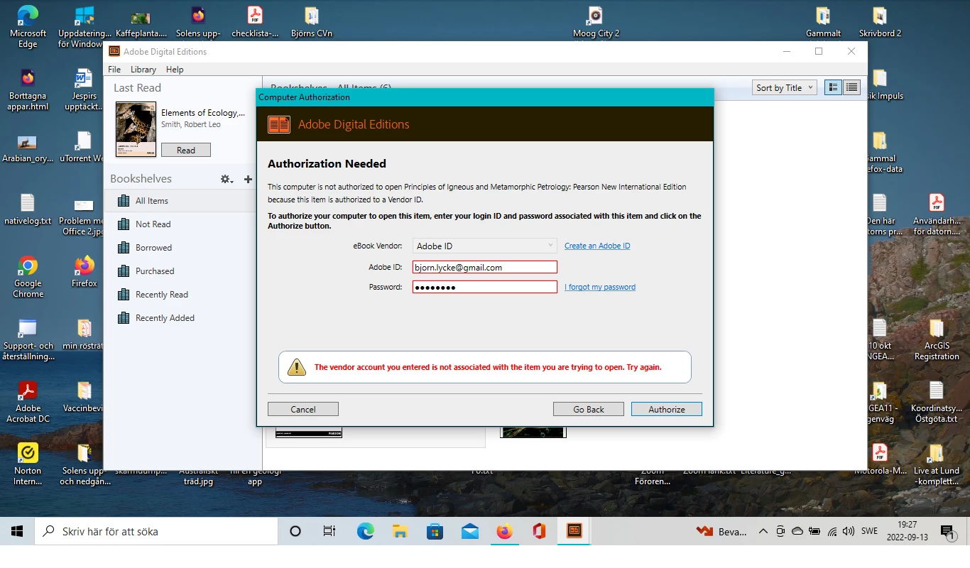Open the Create an Adobe ID link
The height and width of the screenshot is (568, 970).
(x=597, y=246)
